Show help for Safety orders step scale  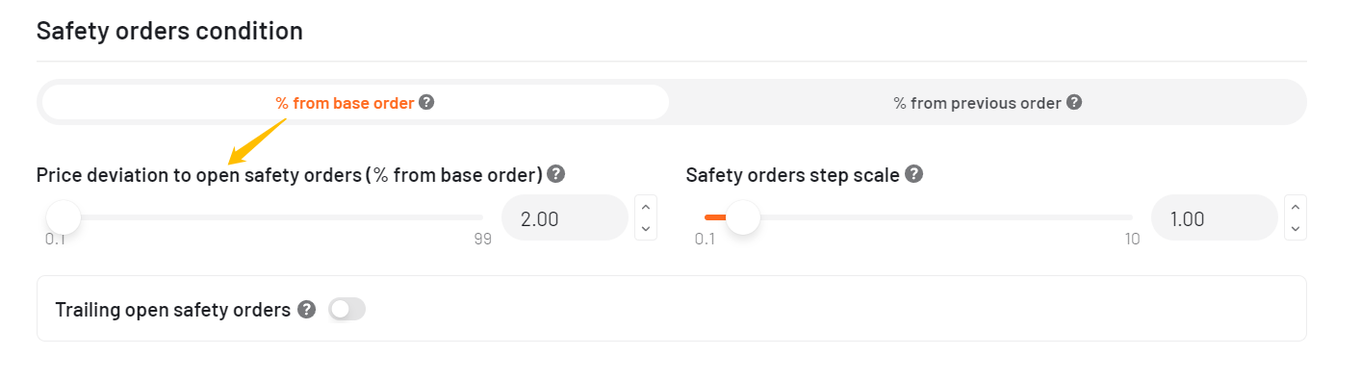[x=914, y=174]
